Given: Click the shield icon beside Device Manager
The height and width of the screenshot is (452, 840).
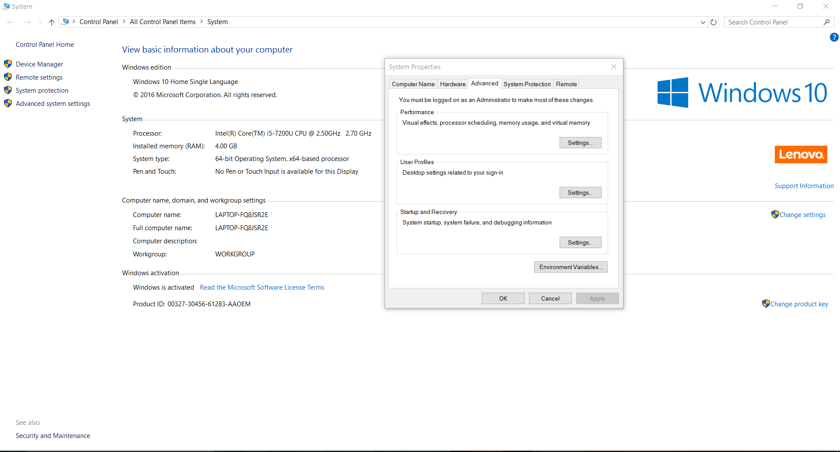Looking at the screenshot, I should click(8, 64).
